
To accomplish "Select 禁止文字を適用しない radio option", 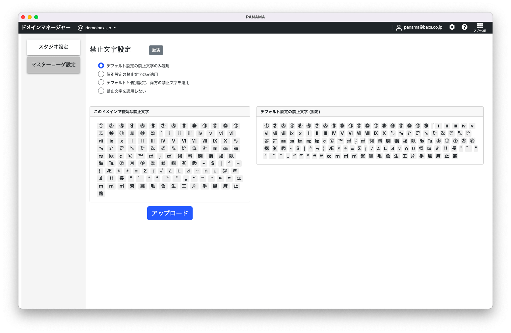I will pos(101,91).
